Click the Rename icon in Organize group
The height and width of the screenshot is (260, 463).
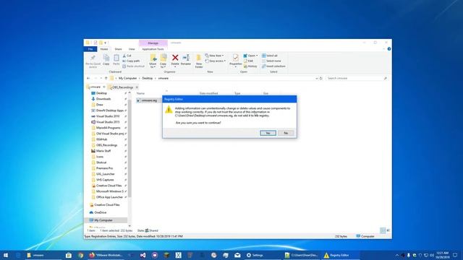(x=186, y=58)
